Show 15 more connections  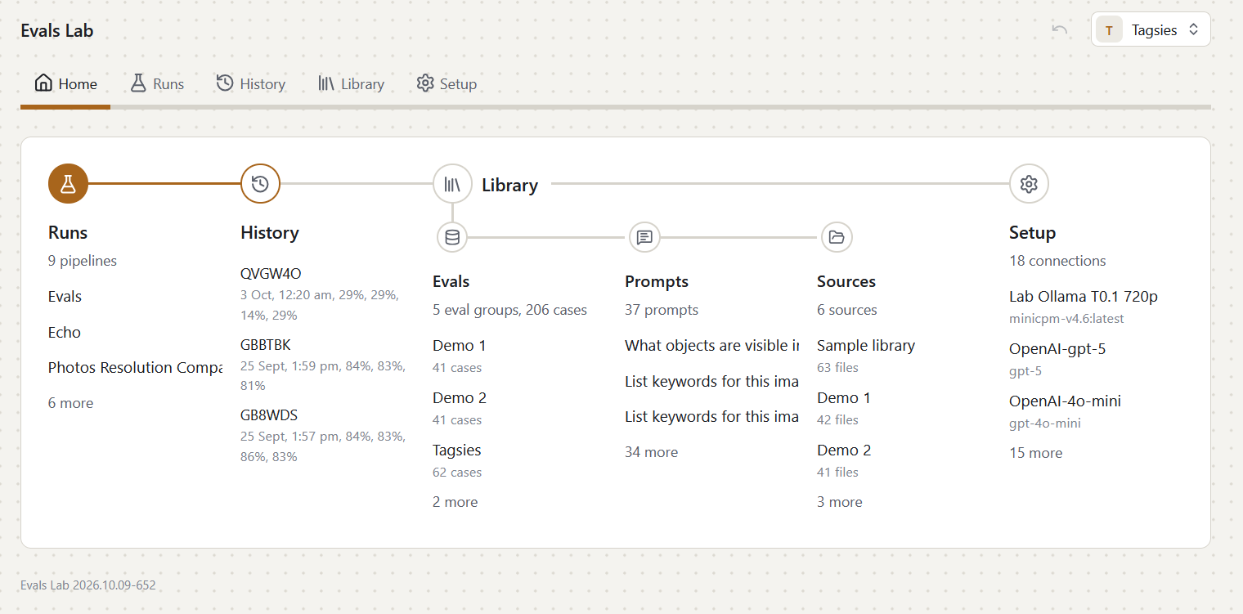[1036, 453]
